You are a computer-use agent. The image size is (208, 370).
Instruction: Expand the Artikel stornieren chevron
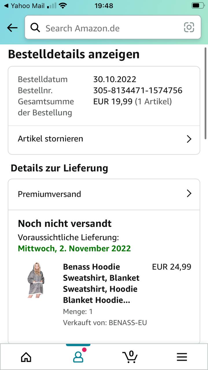click(x=189, y=139)
